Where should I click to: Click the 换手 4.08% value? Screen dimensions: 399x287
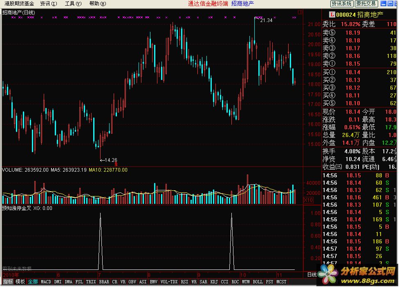[x=352, y=152]
